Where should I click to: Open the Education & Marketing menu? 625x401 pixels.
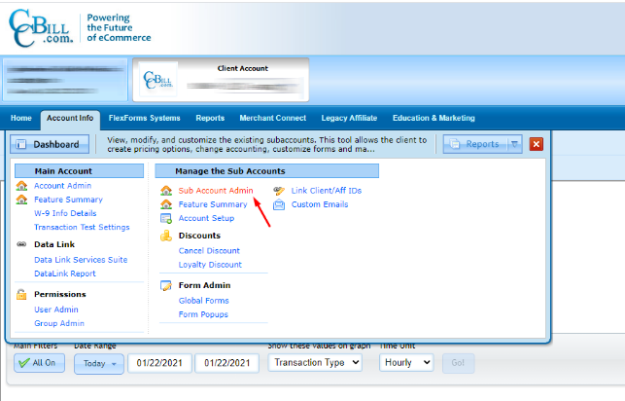click(x=434, y=118)
